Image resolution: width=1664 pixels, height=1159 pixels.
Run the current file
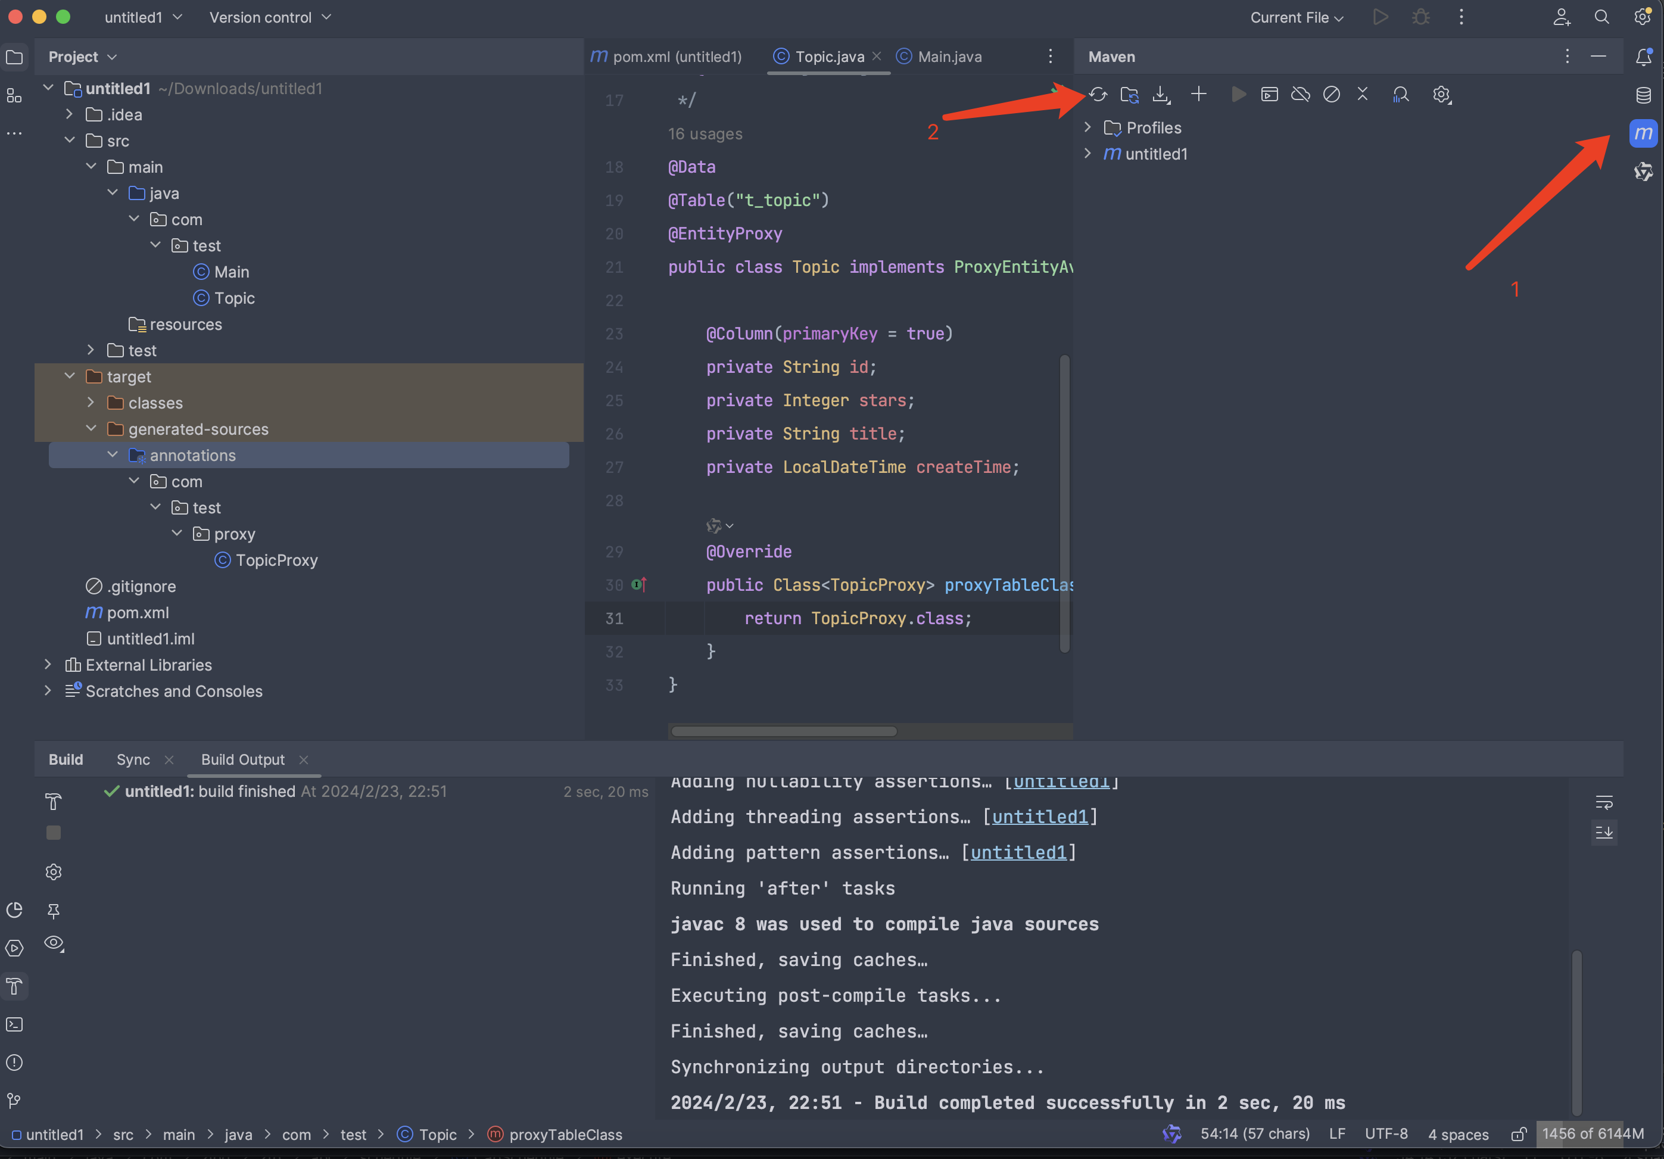pos(1380,17)
